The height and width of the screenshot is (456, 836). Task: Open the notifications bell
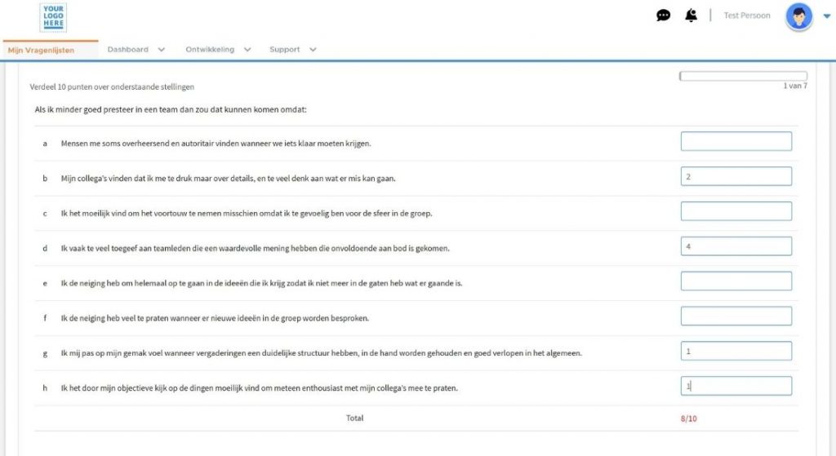(691, 15)
